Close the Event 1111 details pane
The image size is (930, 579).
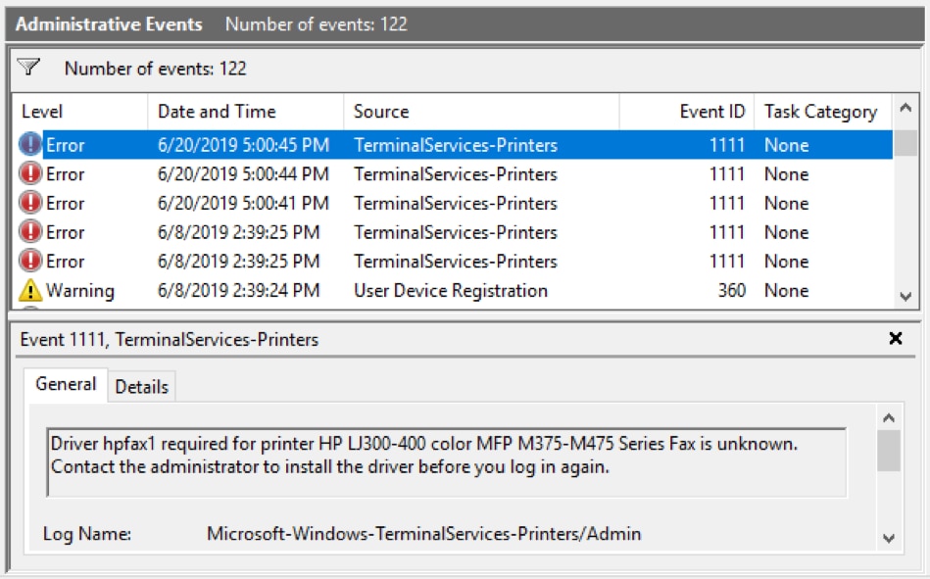895,339
